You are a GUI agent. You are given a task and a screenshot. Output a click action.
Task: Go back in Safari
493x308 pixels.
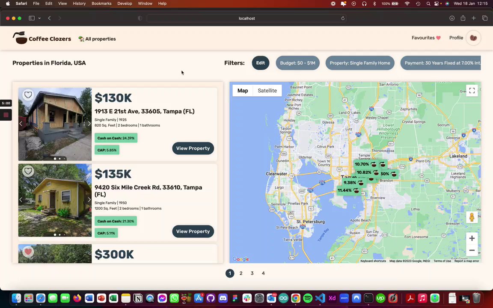click(49, 18)
